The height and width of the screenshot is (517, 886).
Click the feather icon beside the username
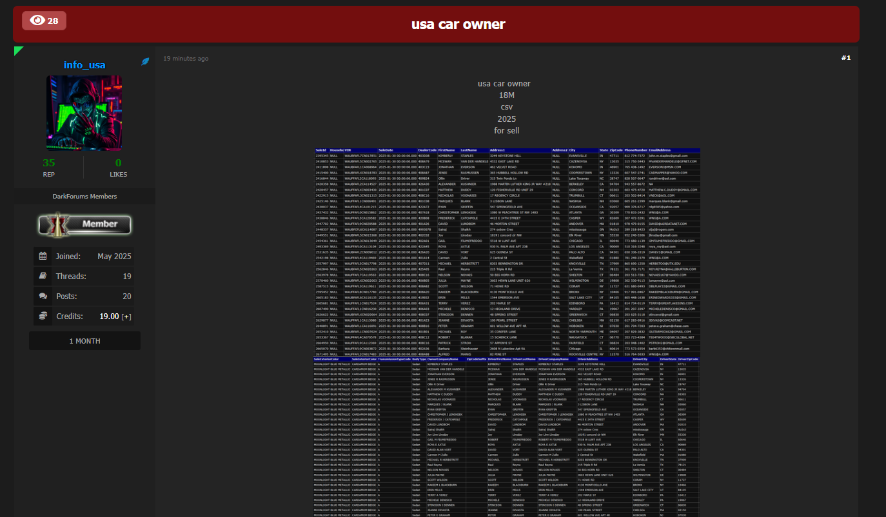click(x=146, y=62)
